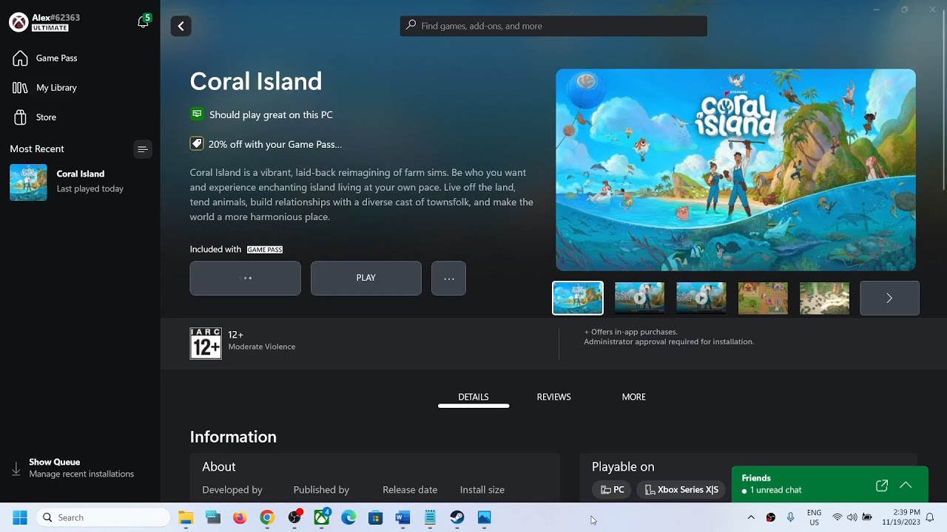Screen dimensions: 947x532
Task: Open Word from the taskbar
Action: click(402, 517)
